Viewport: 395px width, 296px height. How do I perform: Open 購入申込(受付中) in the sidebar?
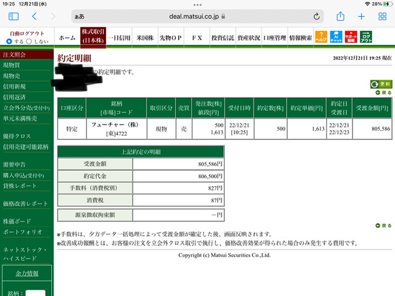tap(23, 175)
